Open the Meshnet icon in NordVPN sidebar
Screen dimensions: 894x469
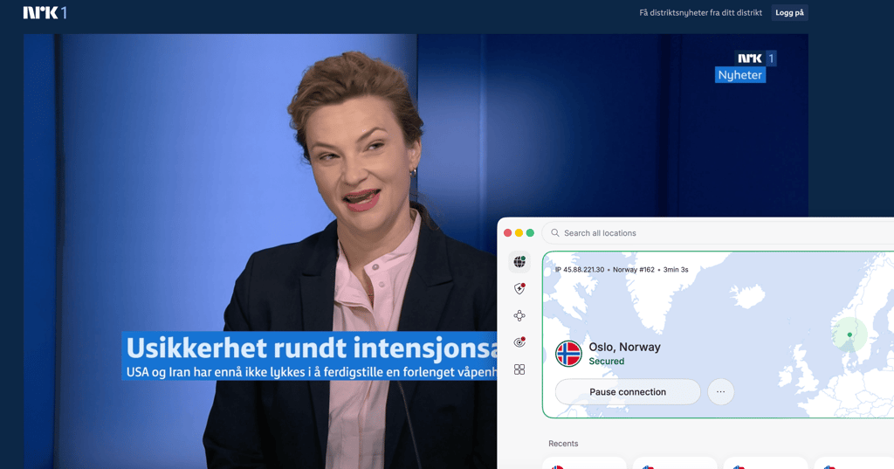[519, 315]
